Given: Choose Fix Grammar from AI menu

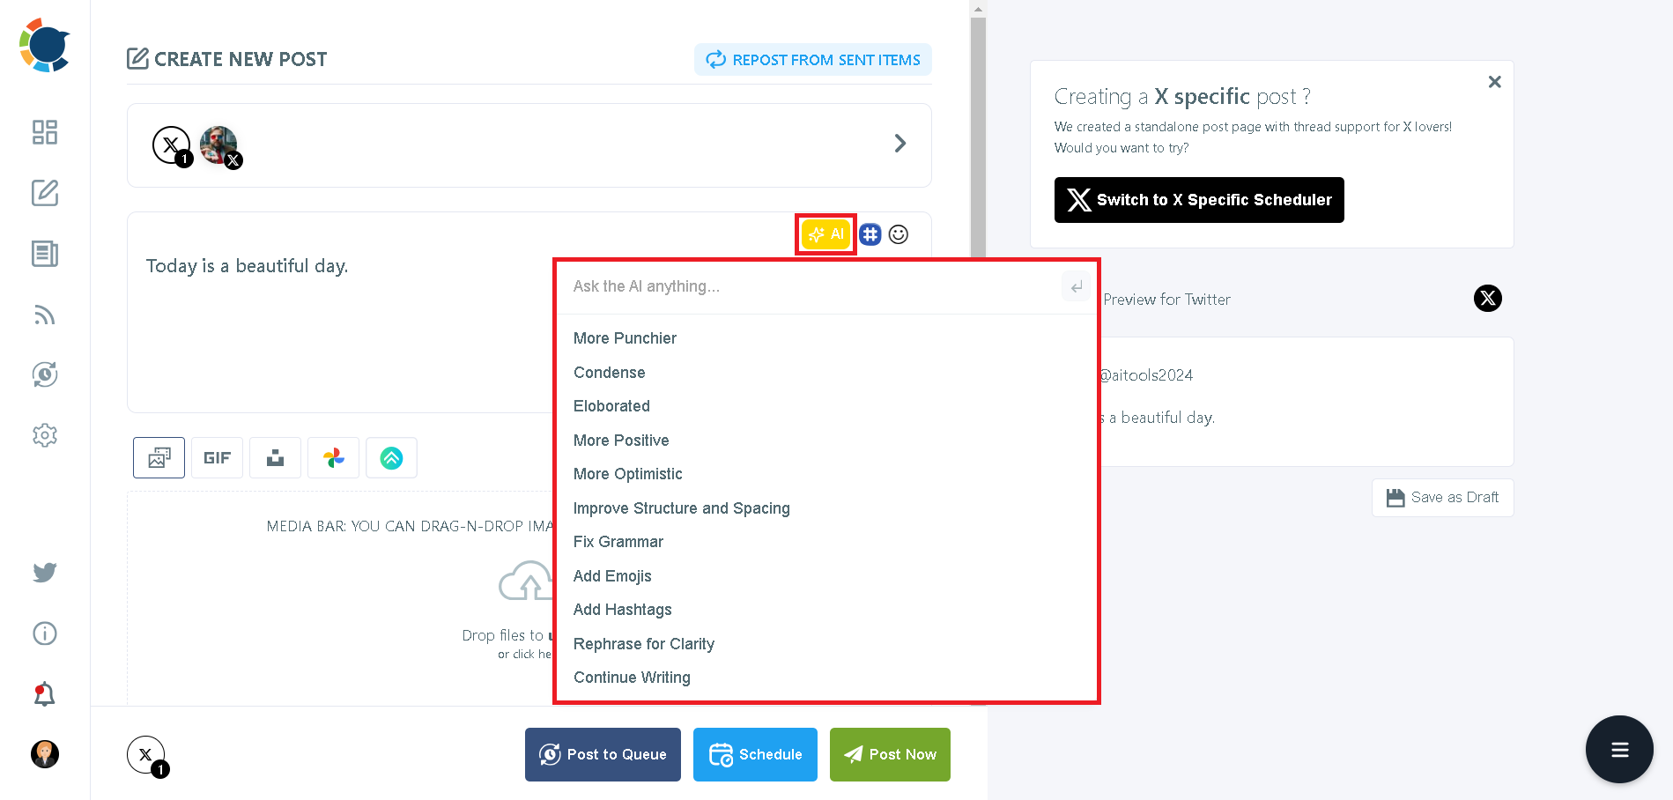Looking at the screenshot, I should tap(618, 541).
